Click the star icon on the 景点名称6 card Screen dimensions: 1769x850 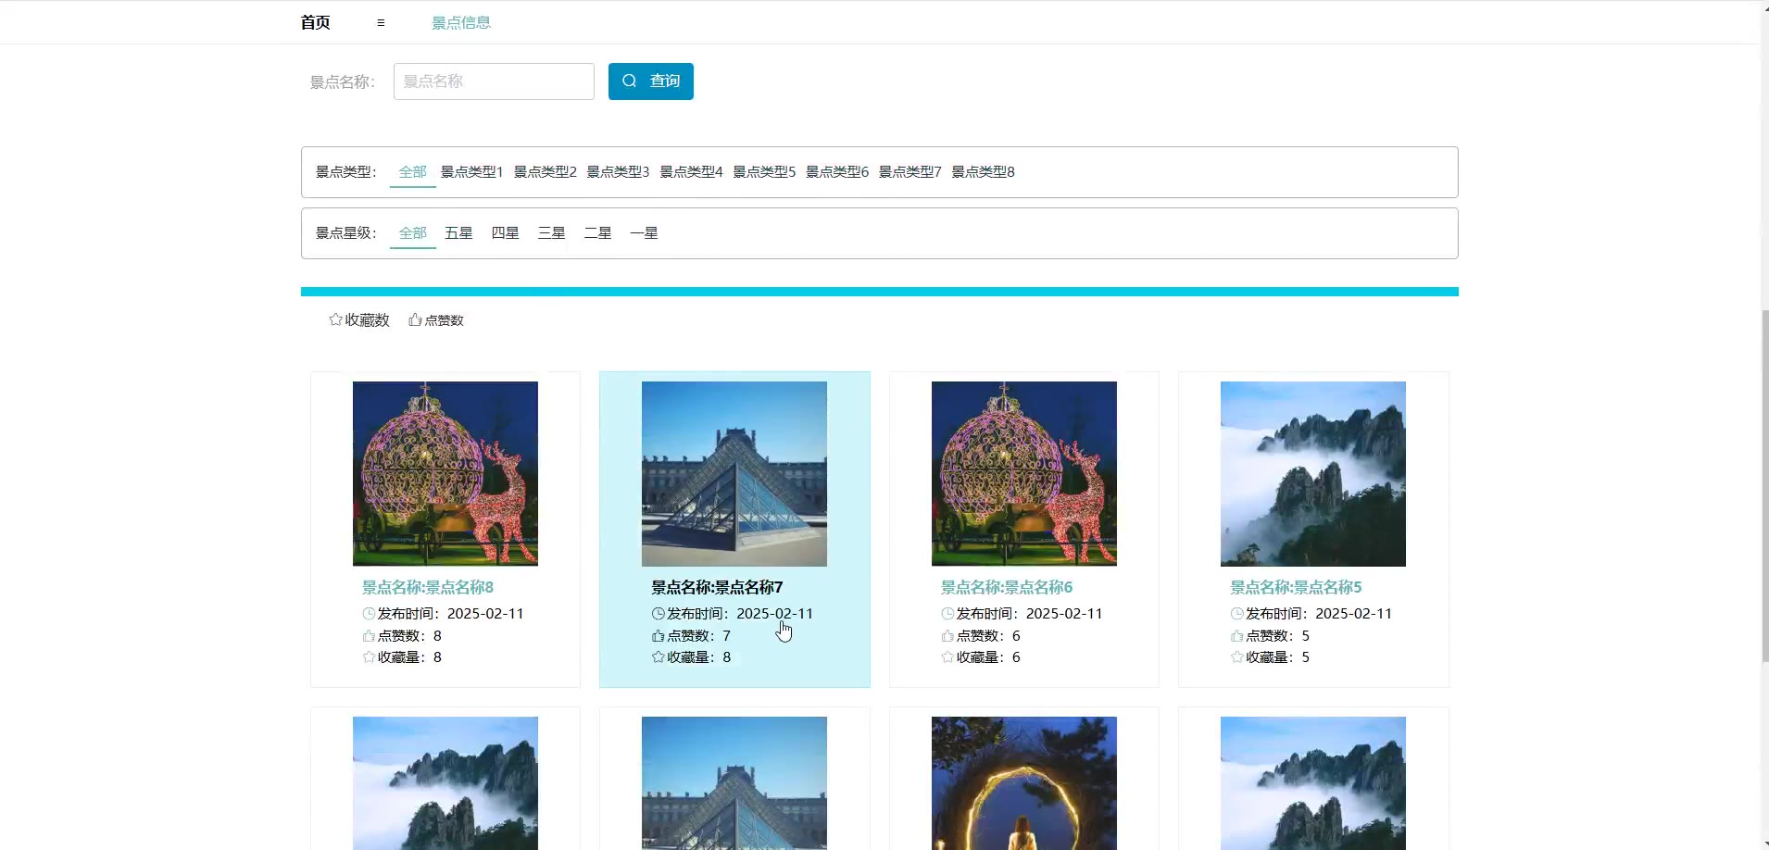point(947,656)
